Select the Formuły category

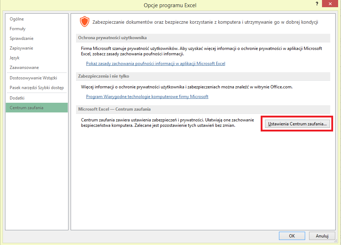[37, 29]
